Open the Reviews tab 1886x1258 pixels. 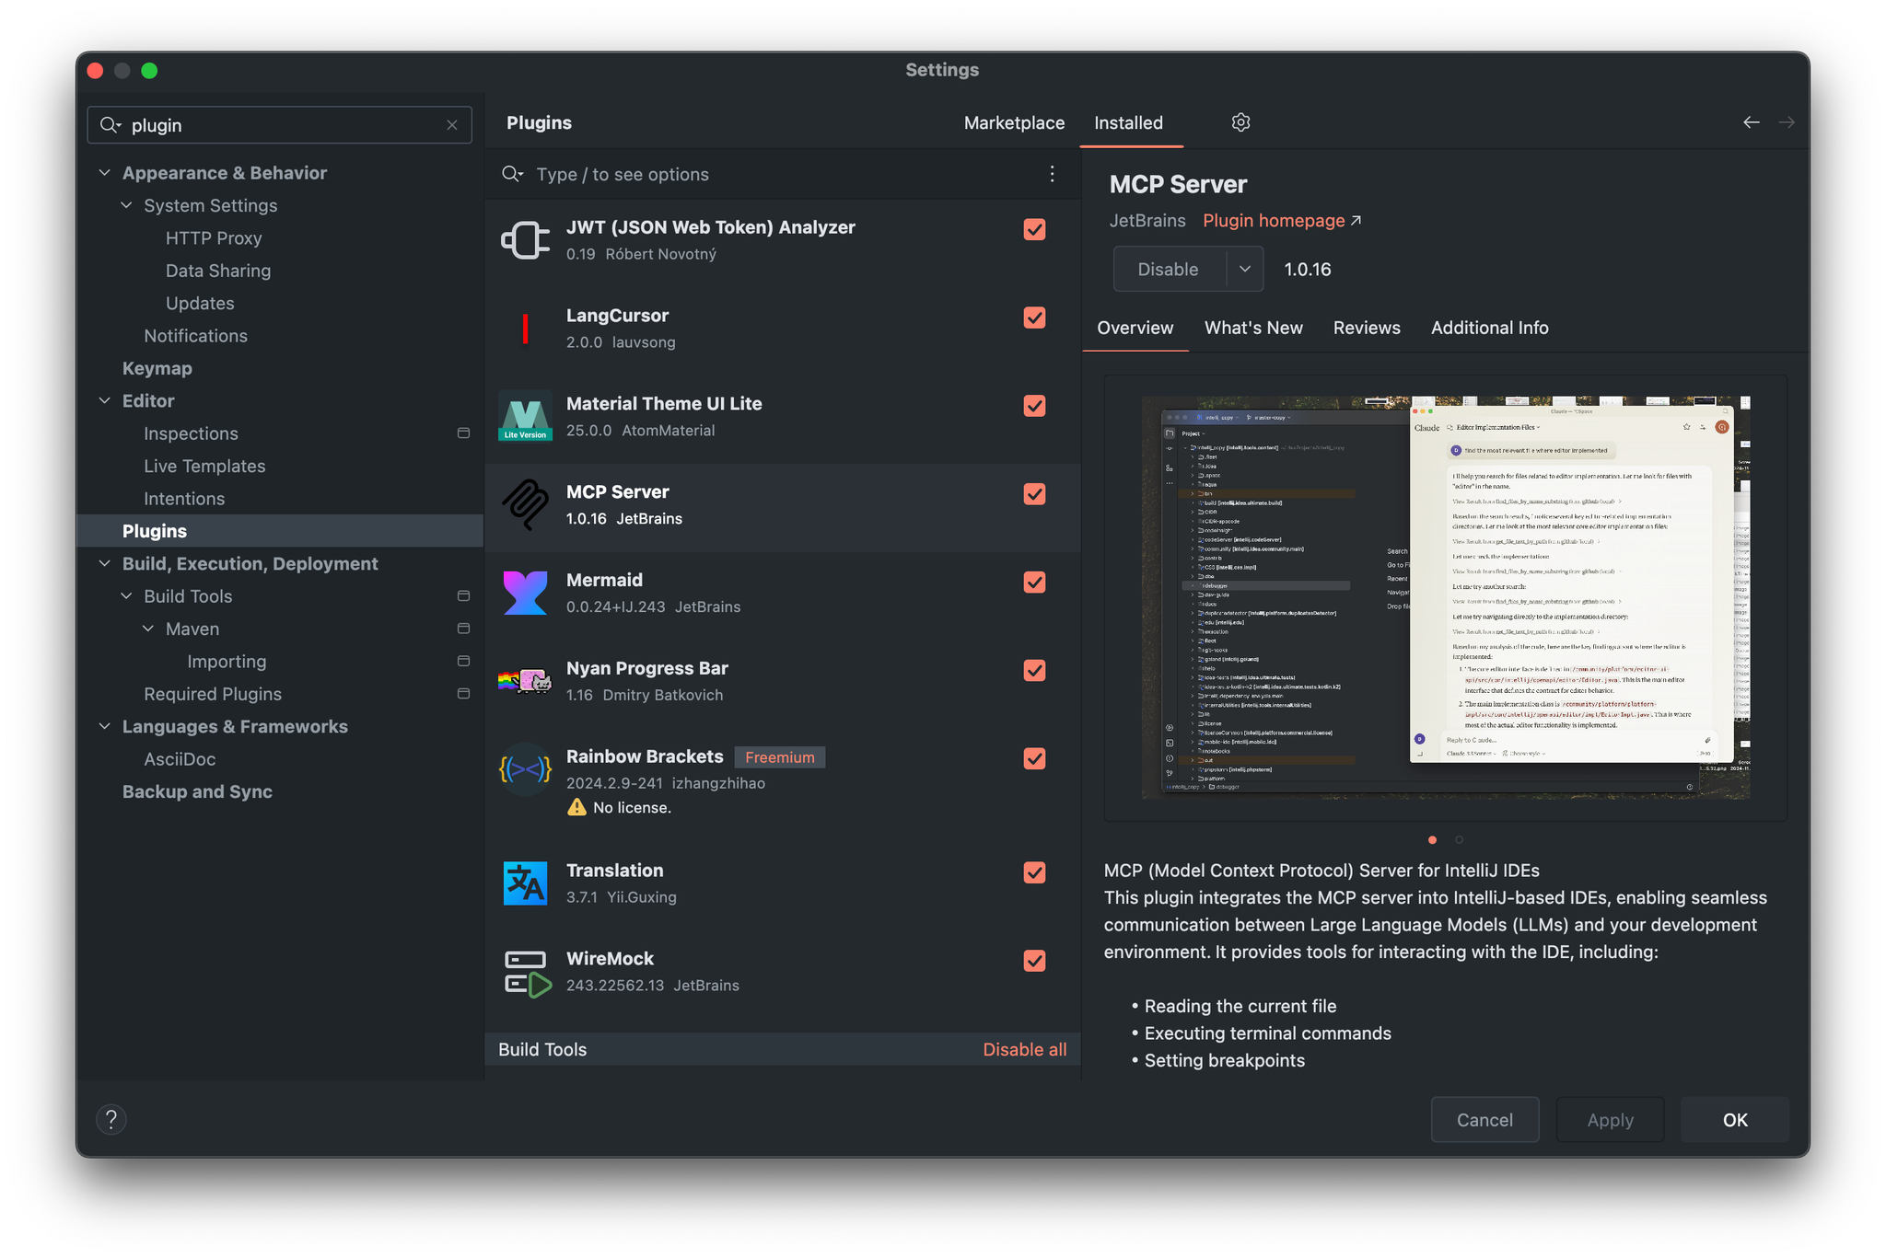pos(1367,328)
